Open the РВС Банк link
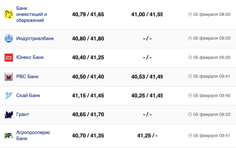 click(27, 77)
